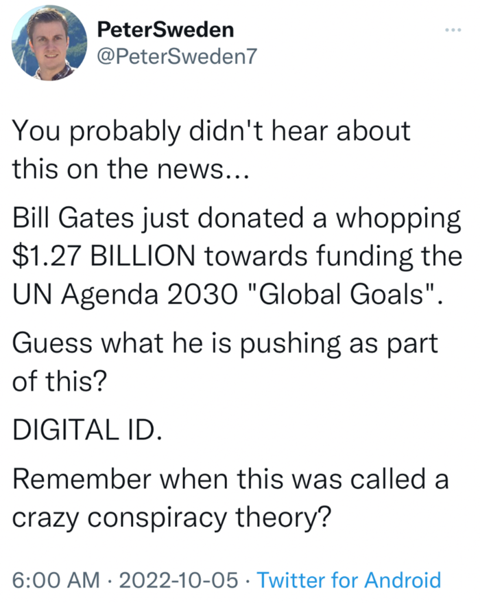The height and width of the screenshot is (603, 480).
Task: Click the words "towards funding the"
Action: 333,257
